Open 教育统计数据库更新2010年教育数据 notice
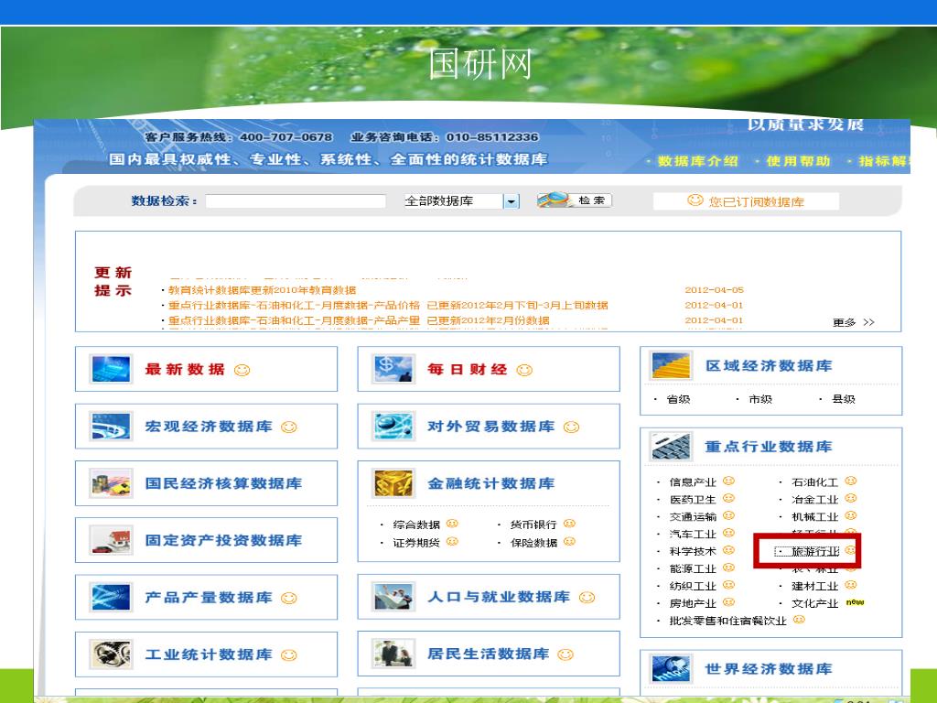Screen dimensions: 937x703 pos(262,290)
